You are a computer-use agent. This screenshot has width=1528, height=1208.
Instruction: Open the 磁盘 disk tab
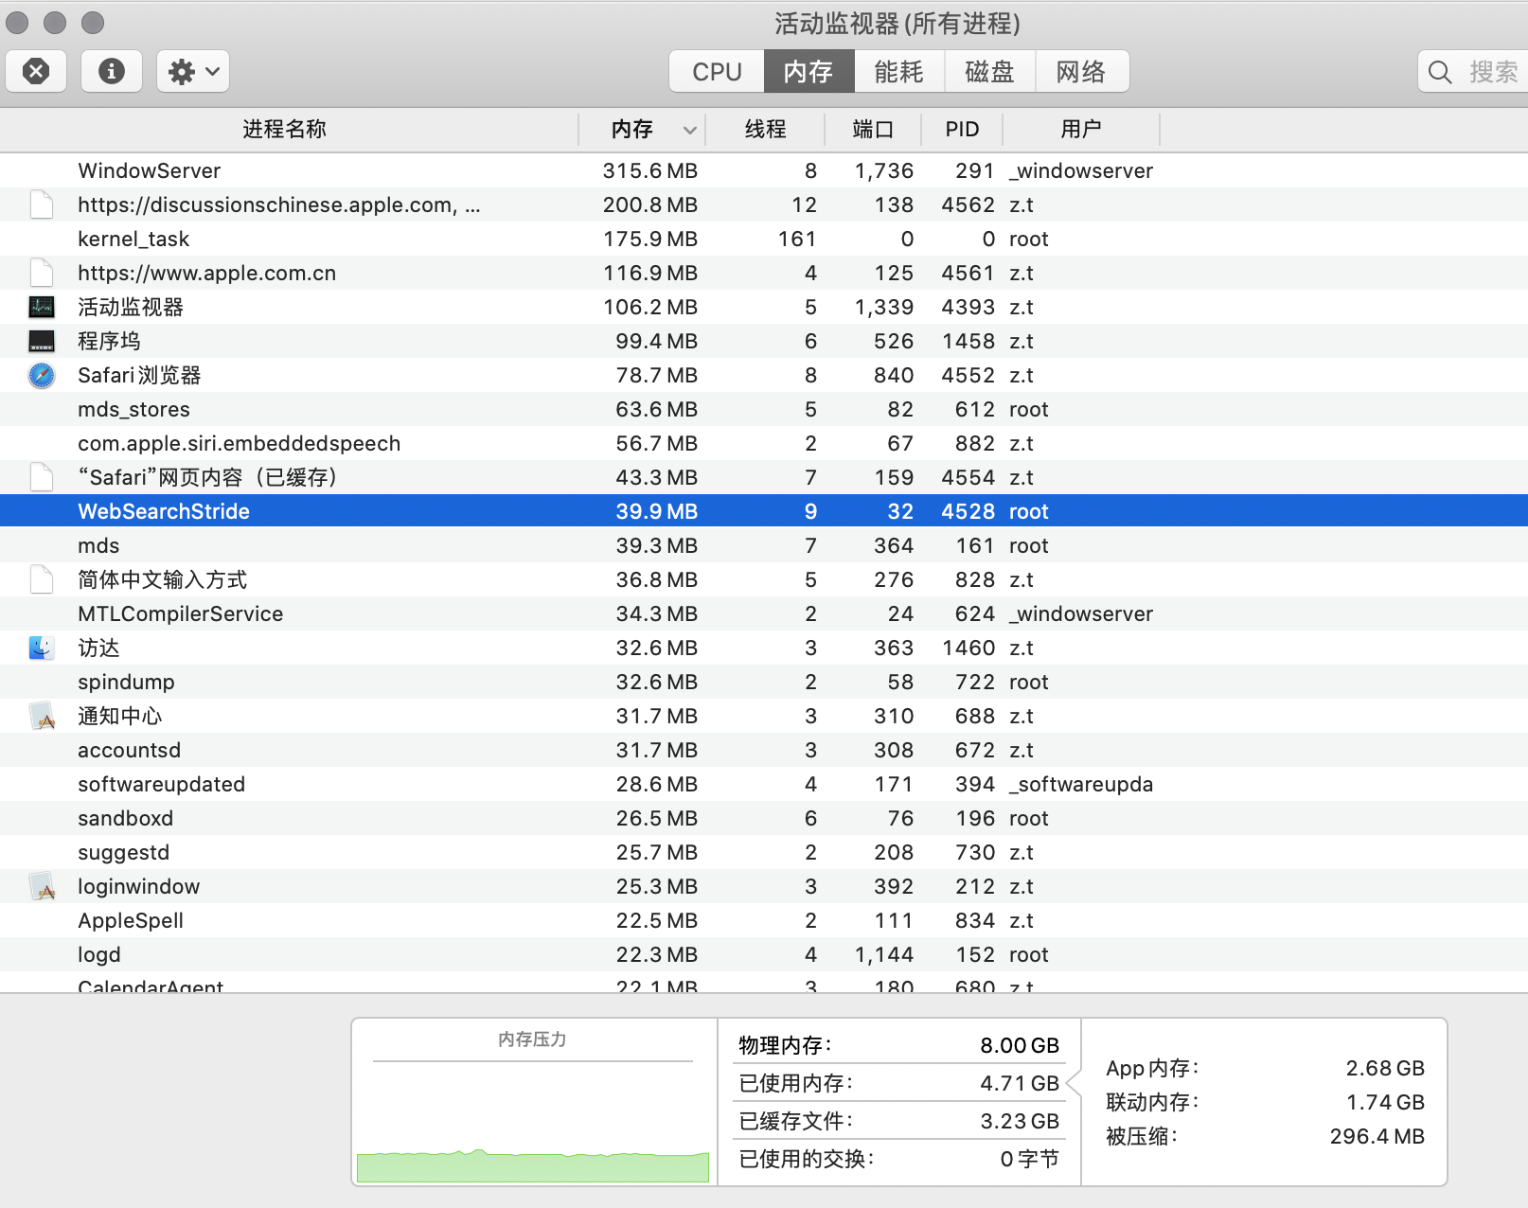(989, 72)
